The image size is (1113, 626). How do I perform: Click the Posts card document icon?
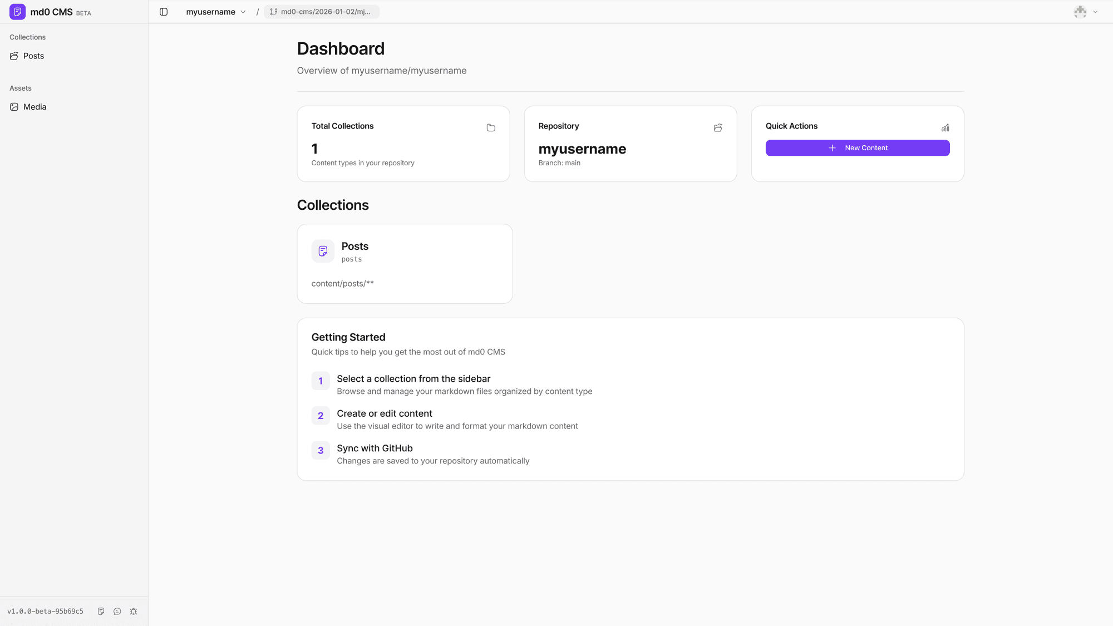(x=323, y=252)
